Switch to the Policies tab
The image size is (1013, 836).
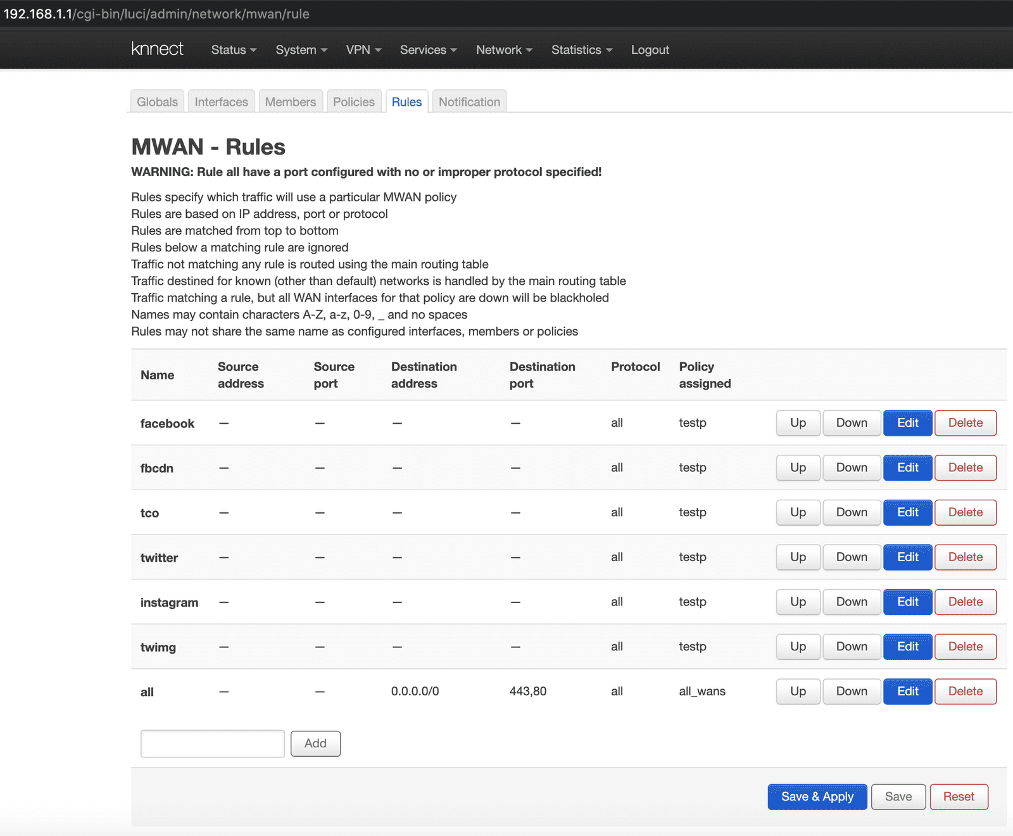click(x=353, y=101)
